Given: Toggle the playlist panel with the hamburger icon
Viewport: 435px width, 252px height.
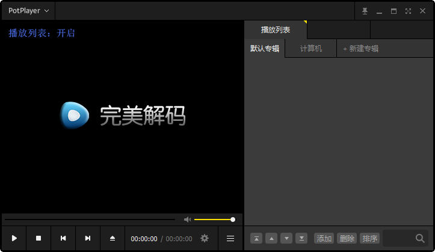Looking at the screenshot, I should [230, 238].
